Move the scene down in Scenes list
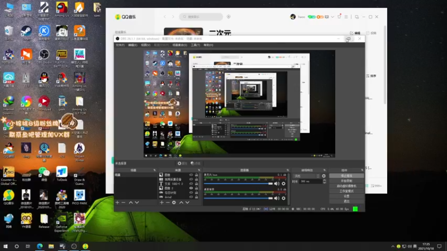Viewport: 447px width, 251px height. (x=137, y=202)
